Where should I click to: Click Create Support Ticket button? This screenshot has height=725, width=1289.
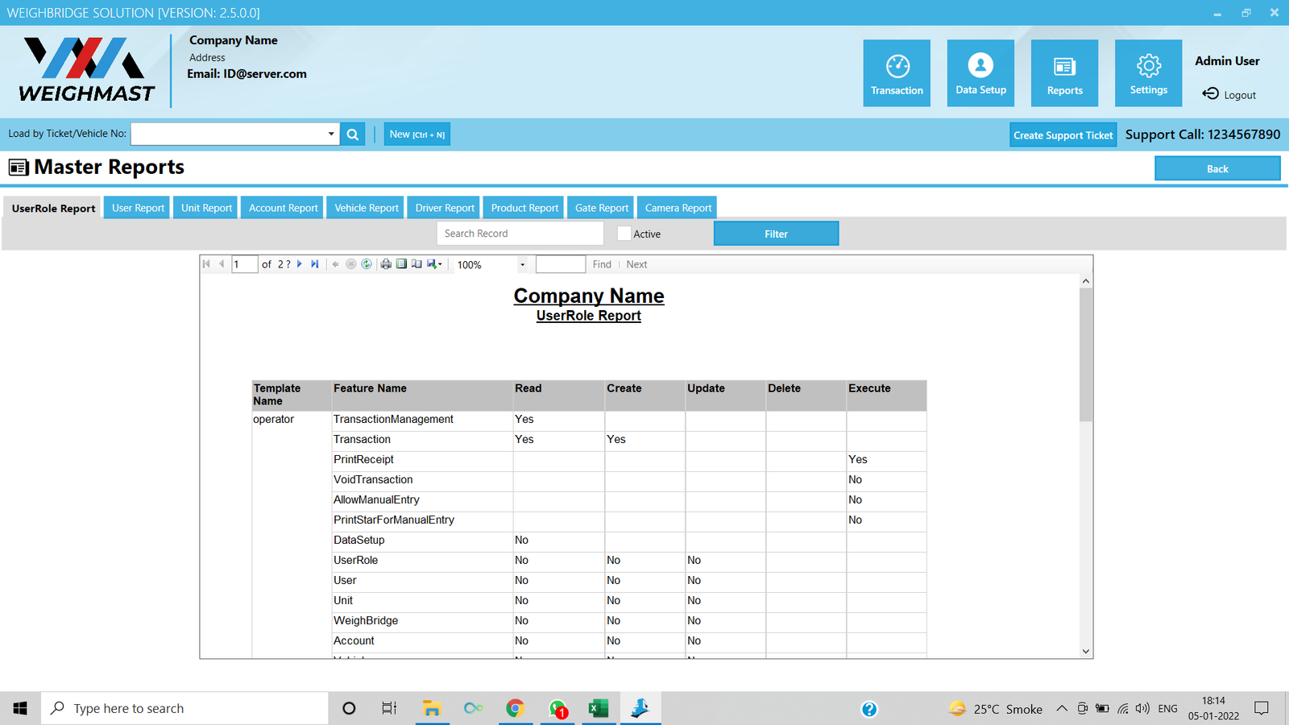coord(1063,135)
